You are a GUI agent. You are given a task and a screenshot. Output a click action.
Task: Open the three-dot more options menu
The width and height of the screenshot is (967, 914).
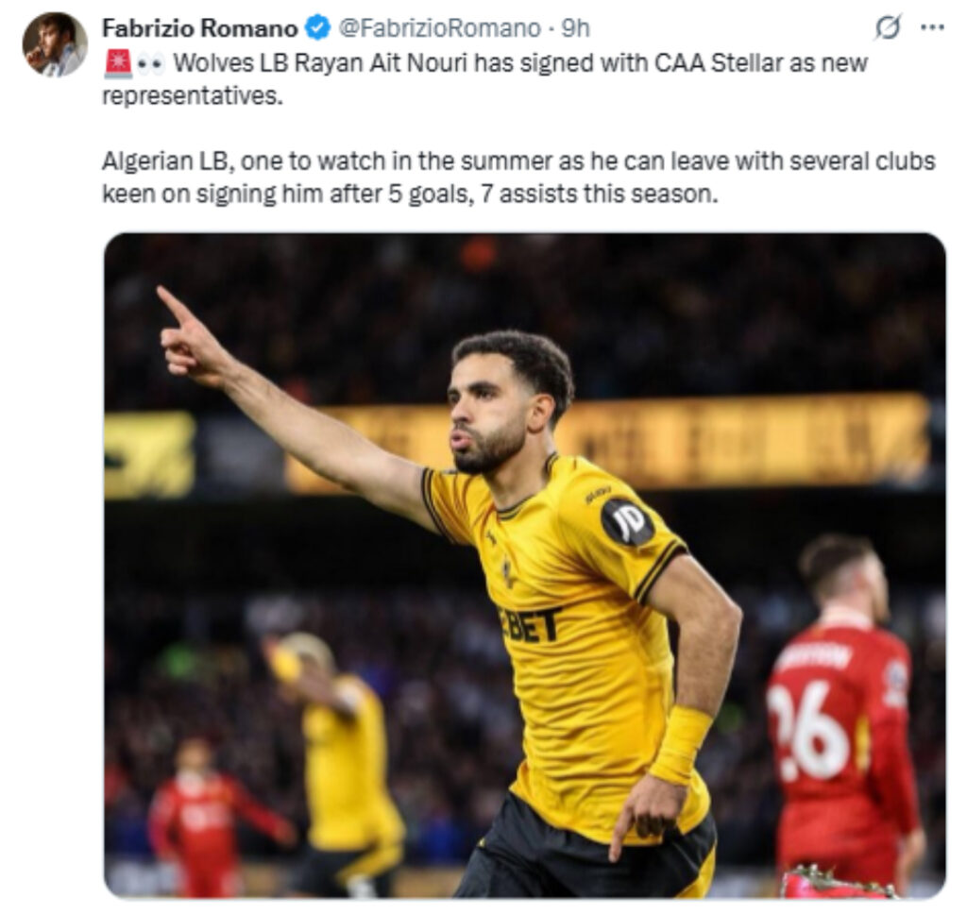pos(932,27)
